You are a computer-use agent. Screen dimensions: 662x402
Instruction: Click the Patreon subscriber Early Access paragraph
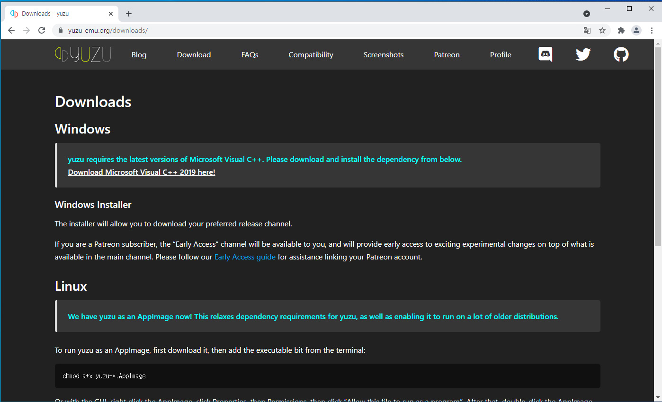pyautogui.click(x=324, y=250)
